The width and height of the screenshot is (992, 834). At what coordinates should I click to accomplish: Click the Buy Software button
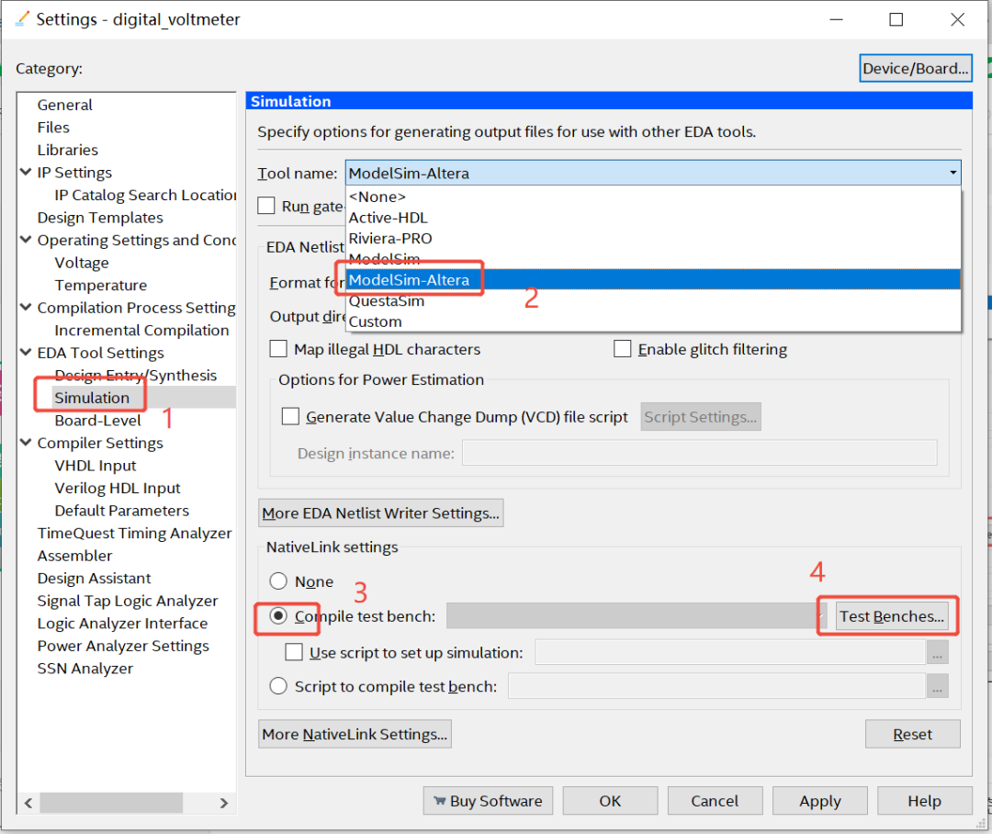(x=488, y=800)
